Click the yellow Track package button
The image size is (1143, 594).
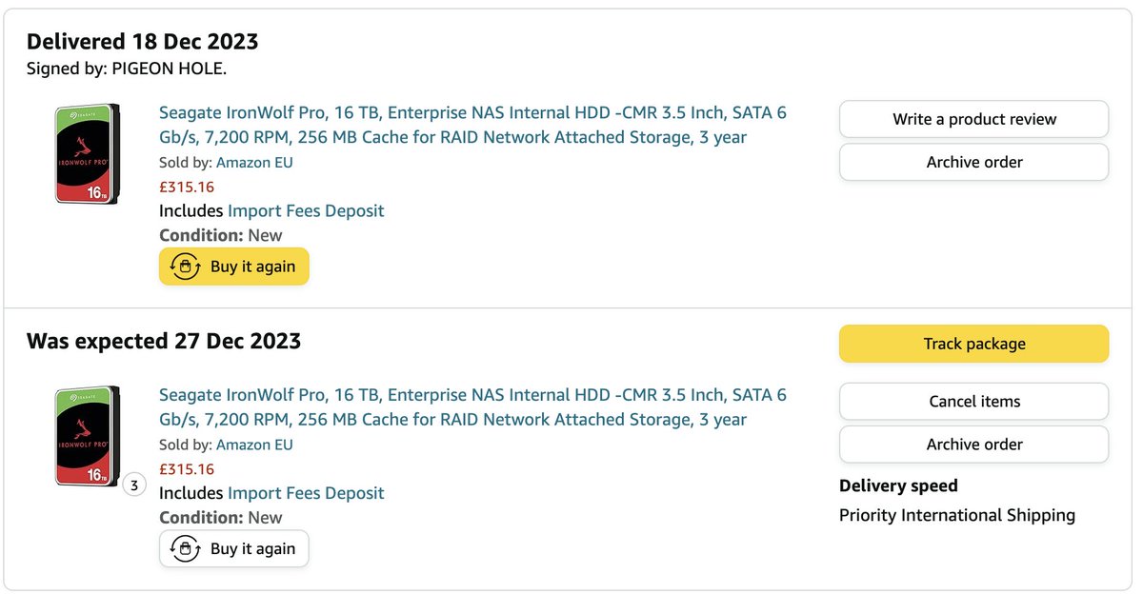click(x=973, y=344)
